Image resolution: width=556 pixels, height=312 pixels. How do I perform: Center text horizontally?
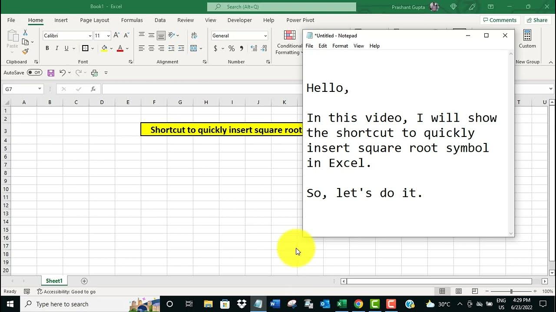click(x=151, y=49)
